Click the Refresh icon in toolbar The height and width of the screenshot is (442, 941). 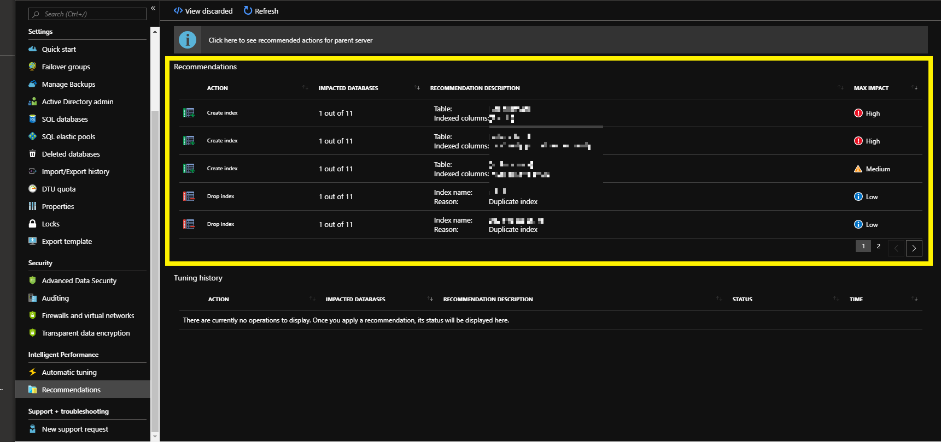(x=248, y=11)
